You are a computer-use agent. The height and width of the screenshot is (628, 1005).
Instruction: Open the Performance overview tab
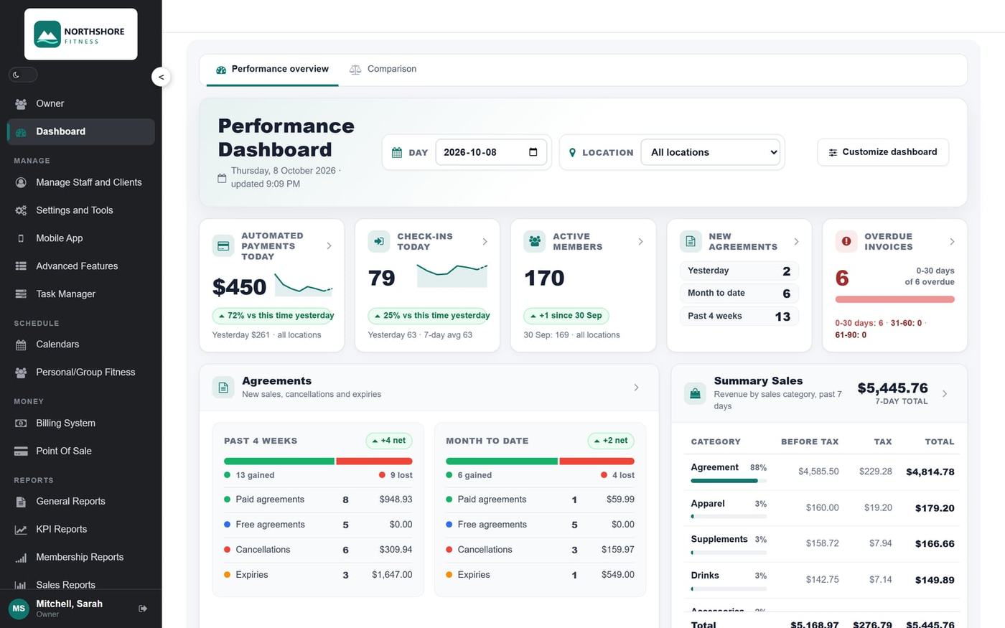272,70
